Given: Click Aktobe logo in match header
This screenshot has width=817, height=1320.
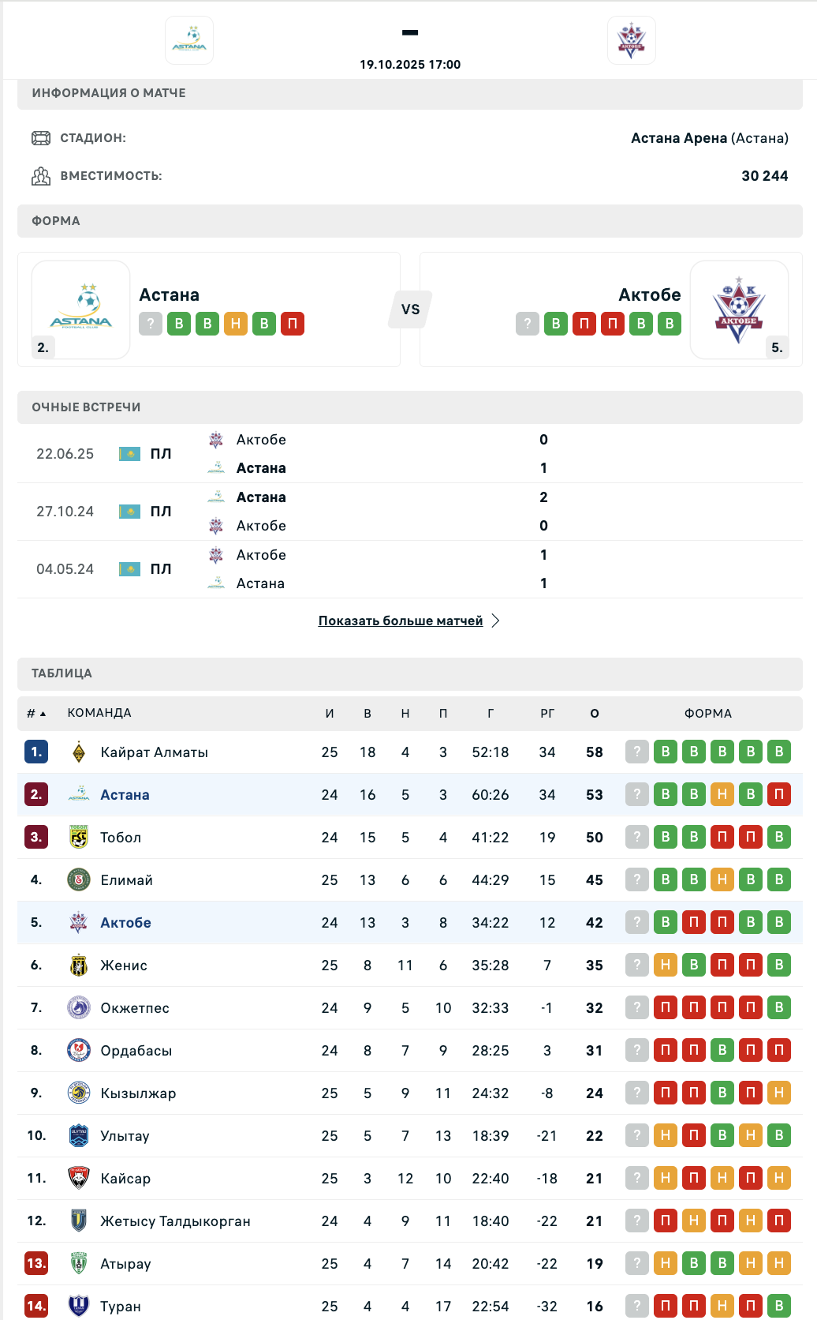Looking at the screenshot, I should (631, 40).
